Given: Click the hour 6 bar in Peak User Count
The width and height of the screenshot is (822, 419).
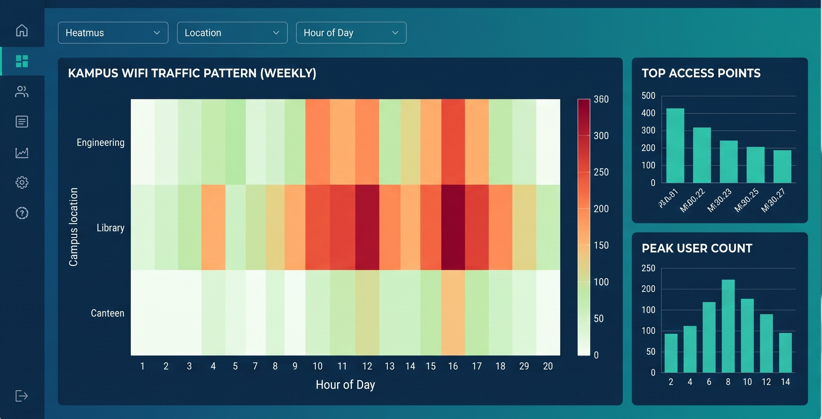Looking at the screenshot, I should [709, 337].
